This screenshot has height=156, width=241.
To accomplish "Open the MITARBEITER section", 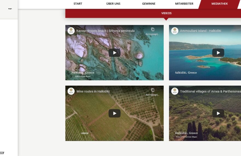I will pos(184,4).
